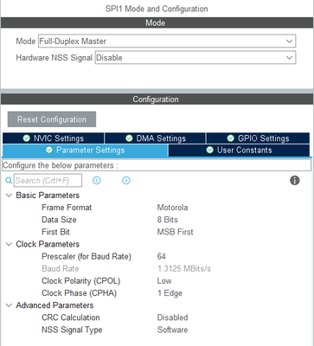Image resolution: width=314 pixels, height=346 pixels.
Task: Select the Data Size value 8 Bits
Action: tap(168, 220)
